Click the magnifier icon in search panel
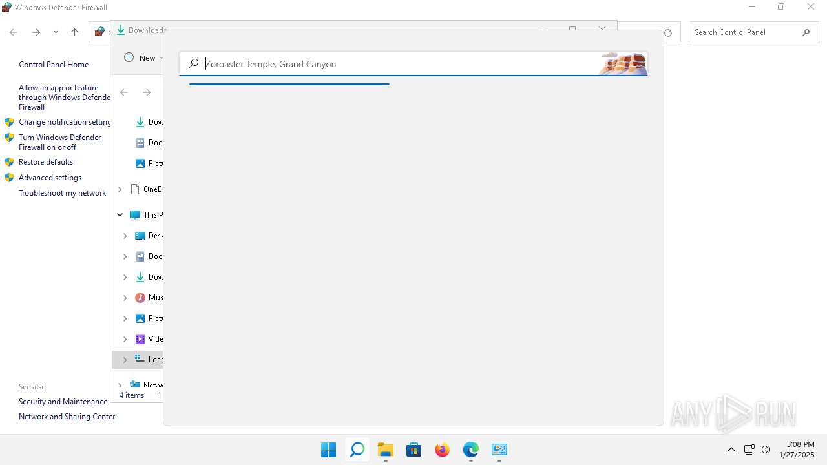 [x=194, y=63]
